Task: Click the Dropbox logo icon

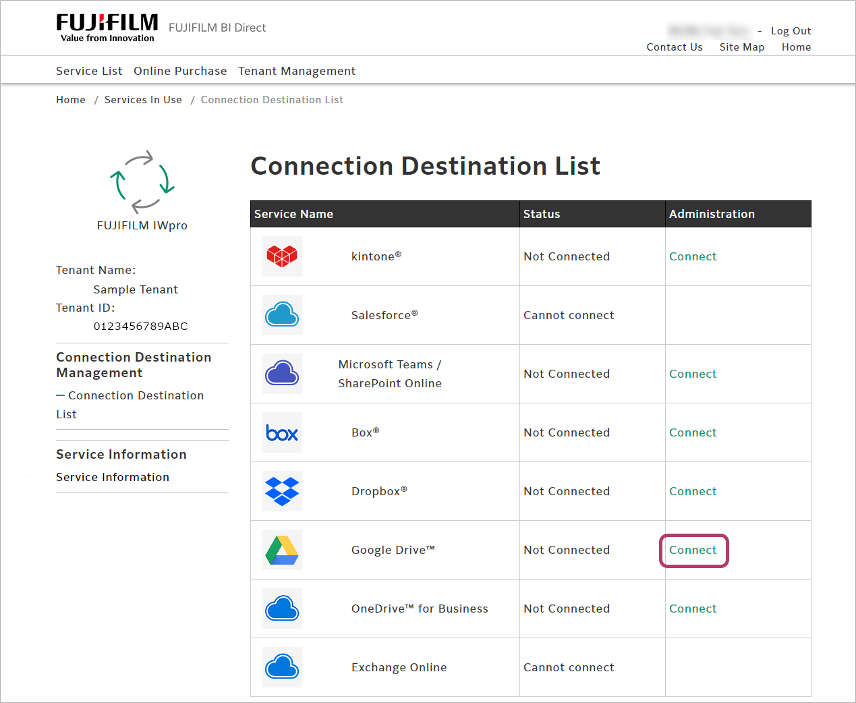Action: click(x=282, y=491)
